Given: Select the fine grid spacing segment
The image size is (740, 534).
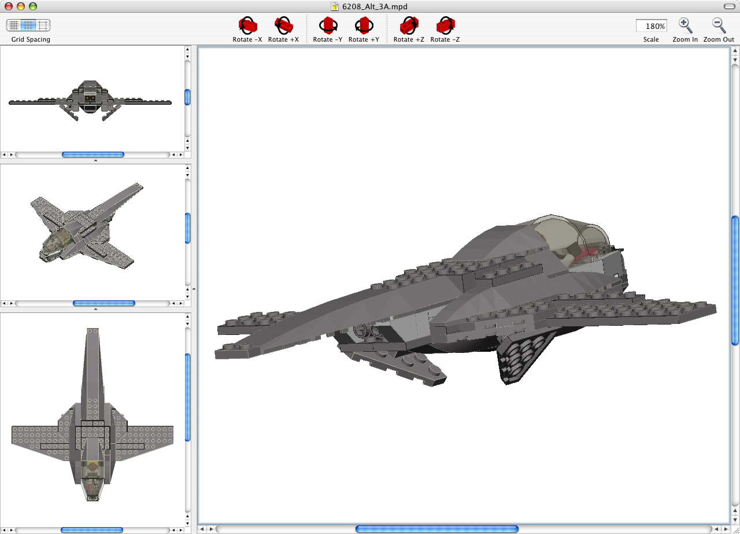Looking at the screenshot, I should [x=13, y=25].
